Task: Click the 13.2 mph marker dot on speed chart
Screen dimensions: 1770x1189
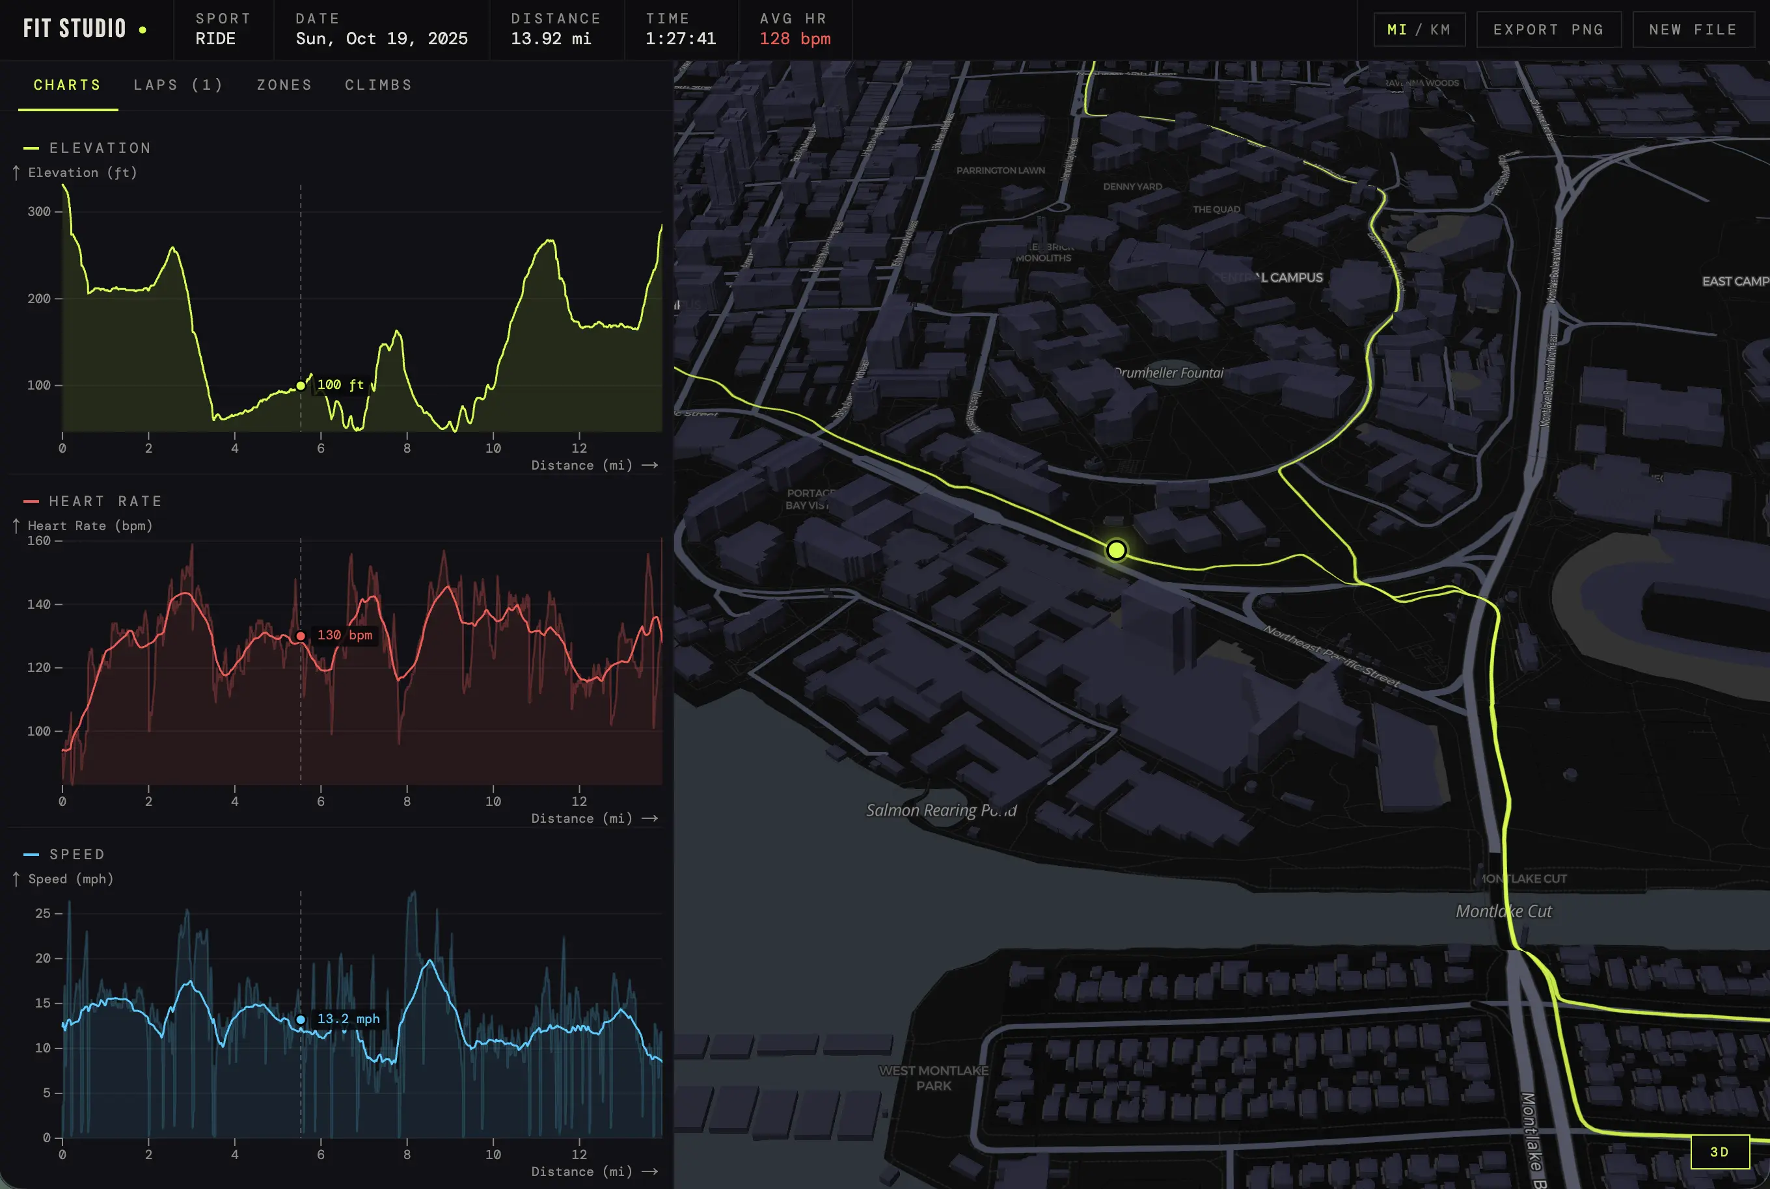Action: click(x=301, y=1020)
